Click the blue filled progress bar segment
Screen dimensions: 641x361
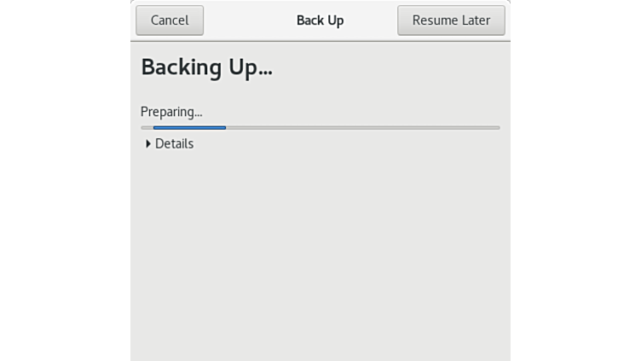pyautogui.click(x=189, y=128)
